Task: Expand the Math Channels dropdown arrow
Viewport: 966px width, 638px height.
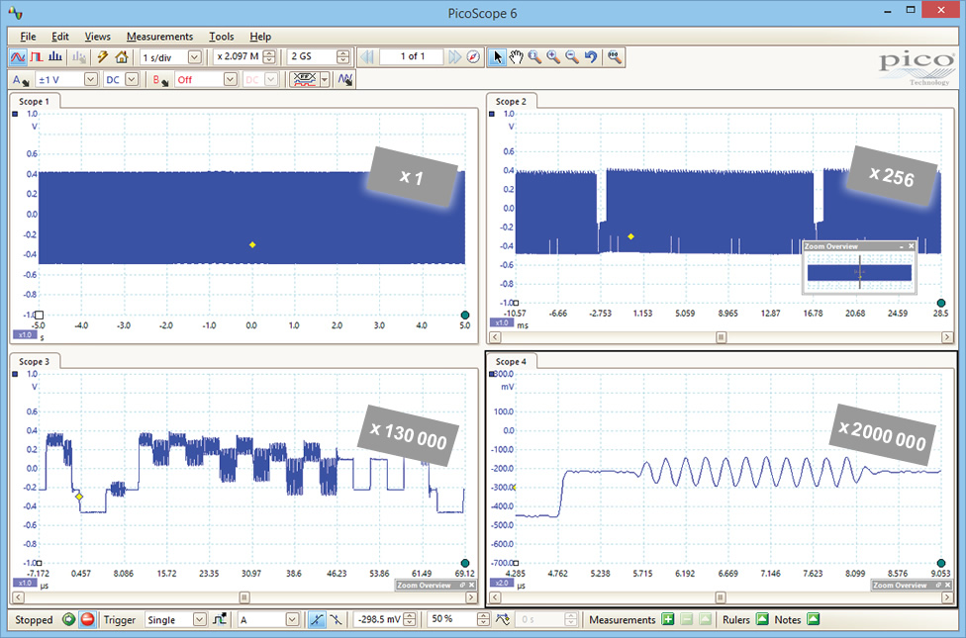Action: pos(325,80)
